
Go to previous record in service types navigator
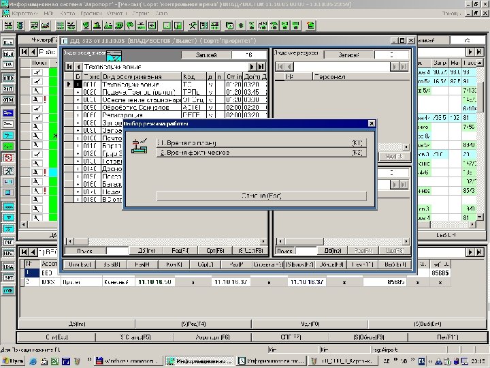click(78, 67)
